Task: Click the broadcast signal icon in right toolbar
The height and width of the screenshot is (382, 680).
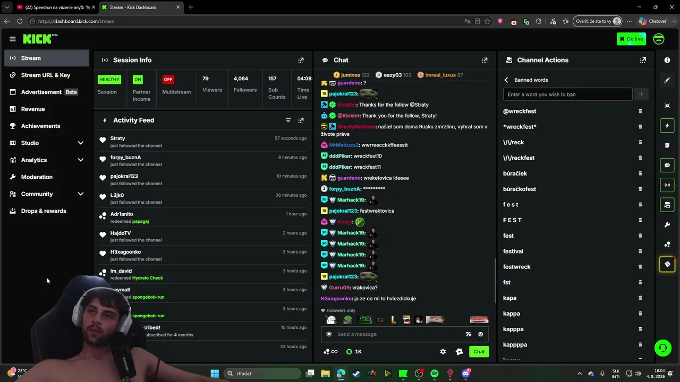Action: coord(667,185)
